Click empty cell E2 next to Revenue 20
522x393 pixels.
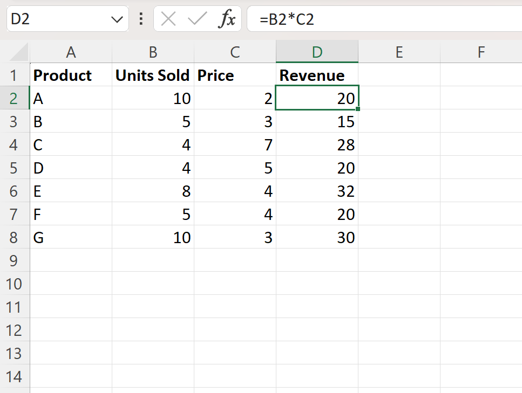(x=399, y=99)
